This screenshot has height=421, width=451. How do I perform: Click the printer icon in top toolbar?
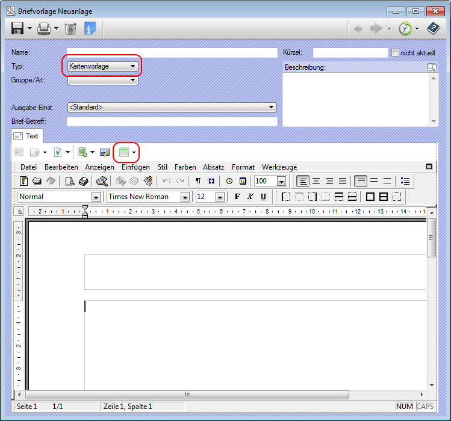coord(44,28)
